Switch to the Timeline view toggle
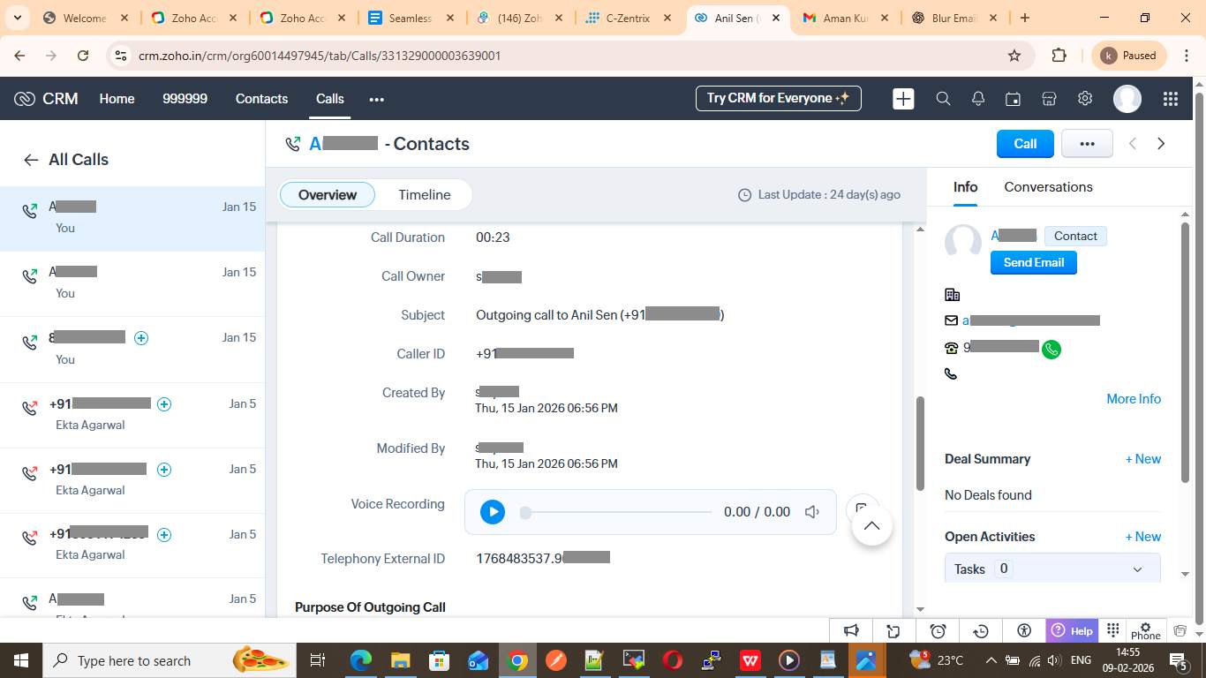Screen dimensions: 1206x678 tap(424, 195)
